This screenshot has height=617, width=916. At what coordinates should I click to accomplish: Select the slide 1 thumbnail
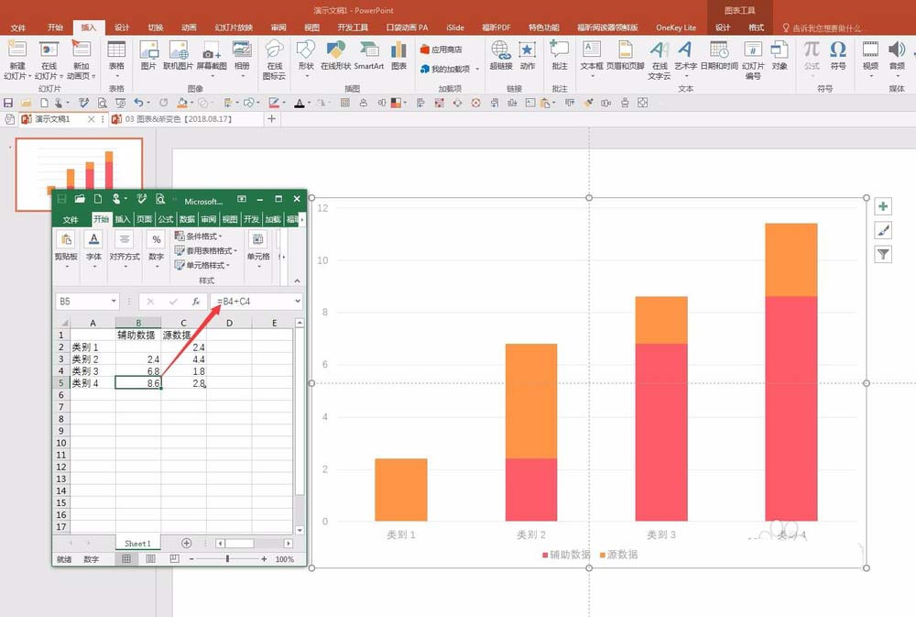pos(79,174)
